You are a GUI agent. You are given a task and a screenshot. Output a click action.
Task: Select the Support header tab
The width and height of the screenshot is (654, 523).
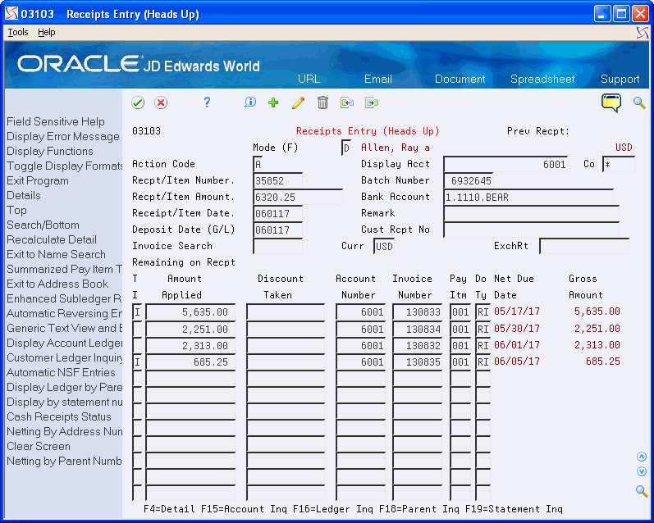click(x=620, y=79)
